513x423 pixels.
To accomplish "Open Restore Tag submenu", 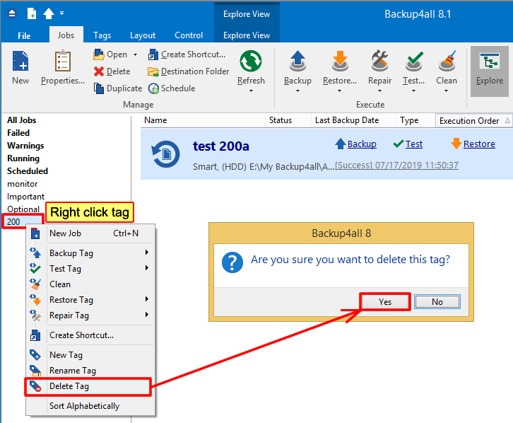I will (90, 300).
